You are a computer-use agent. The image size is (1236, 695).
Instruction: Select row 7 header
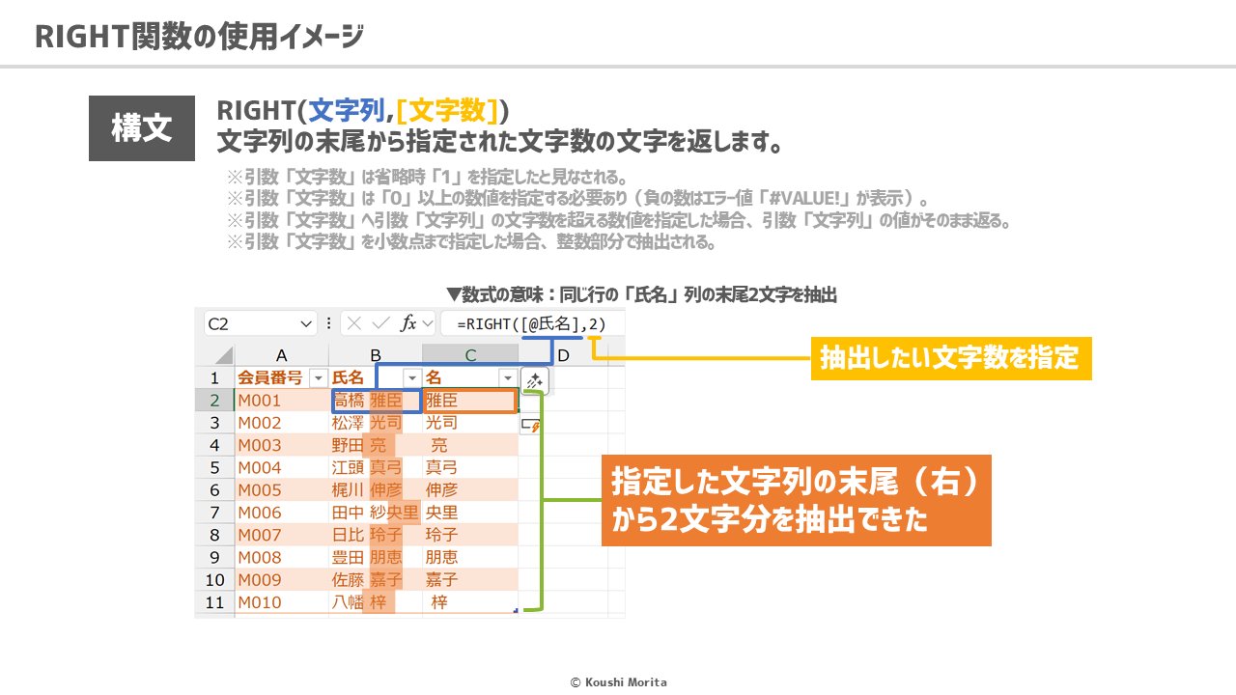coord(215,513)
